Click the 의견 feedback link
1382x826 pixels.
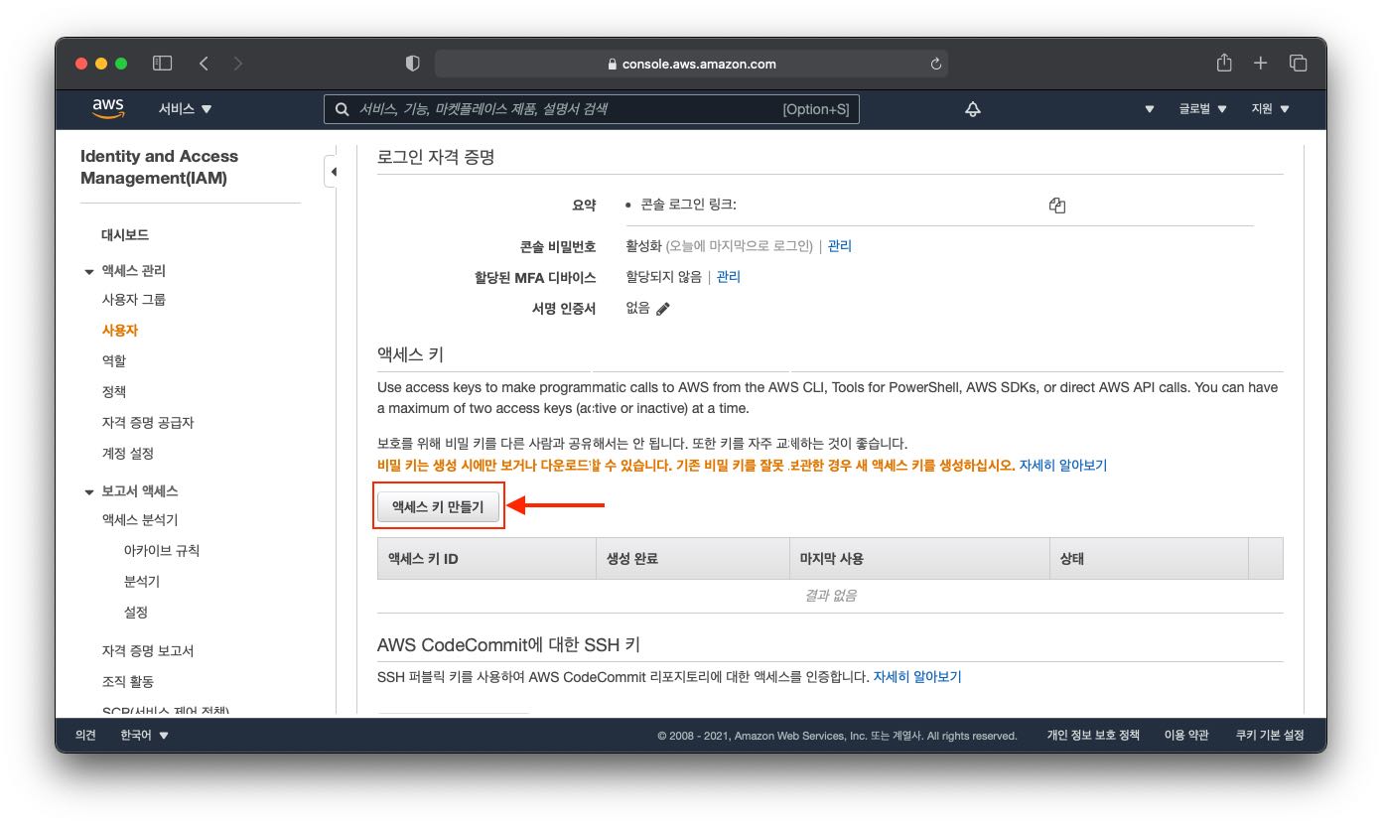coord(86,736)
